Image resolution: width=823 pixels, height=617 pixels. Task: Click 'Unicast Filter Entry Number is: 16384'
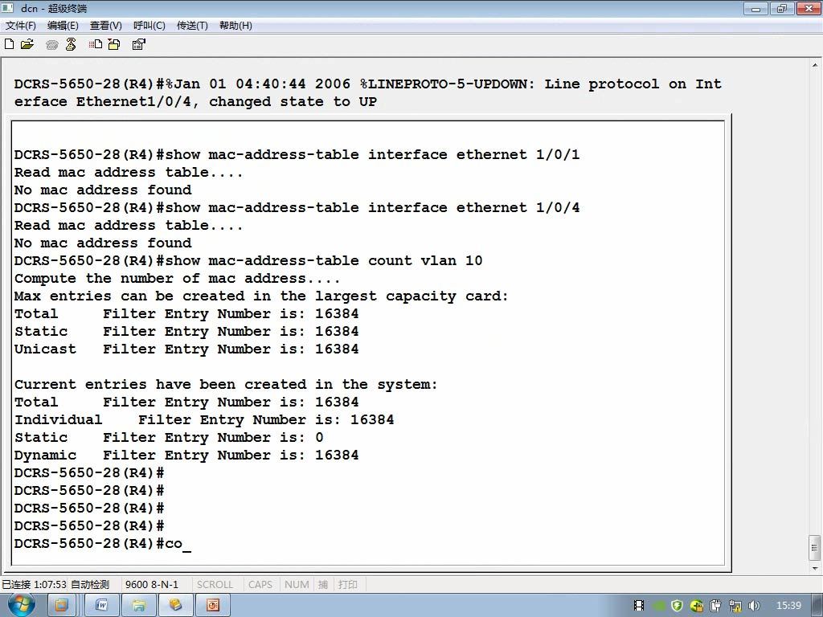(x=186, y=349)
